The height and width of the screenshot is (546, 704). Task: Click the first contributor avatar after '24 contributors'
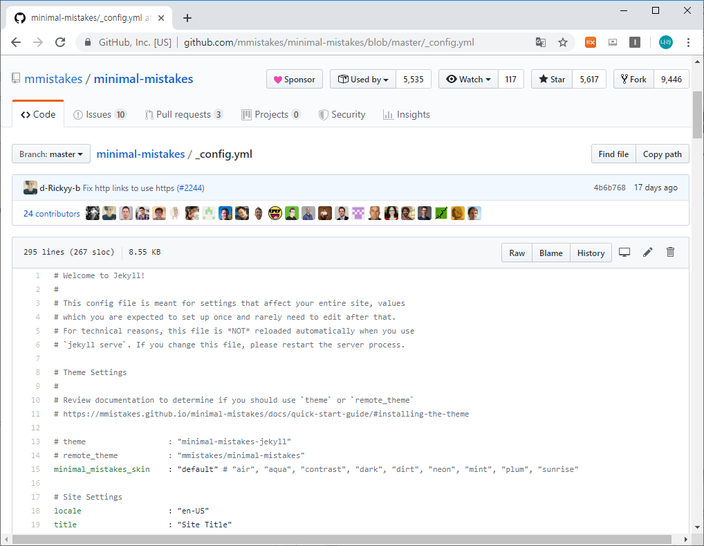pyautogui.click(x=93, y=213)
